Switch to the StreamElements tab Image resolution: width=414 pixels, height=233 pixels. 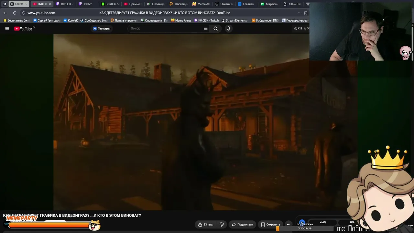click(x=224, y=4)
